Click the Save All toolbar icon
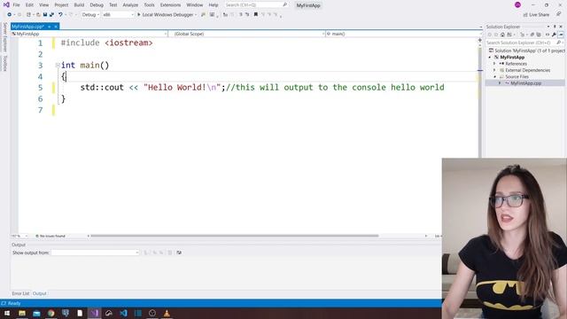567x319 pixels. [51, 14]
